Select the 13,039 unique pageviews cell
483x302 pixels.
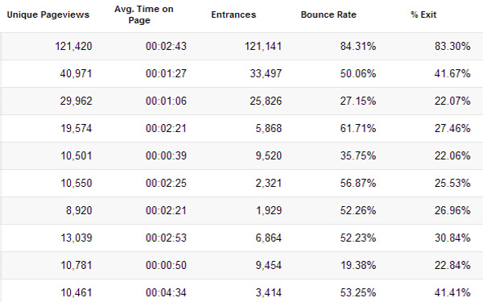click(x=76, y=238)
